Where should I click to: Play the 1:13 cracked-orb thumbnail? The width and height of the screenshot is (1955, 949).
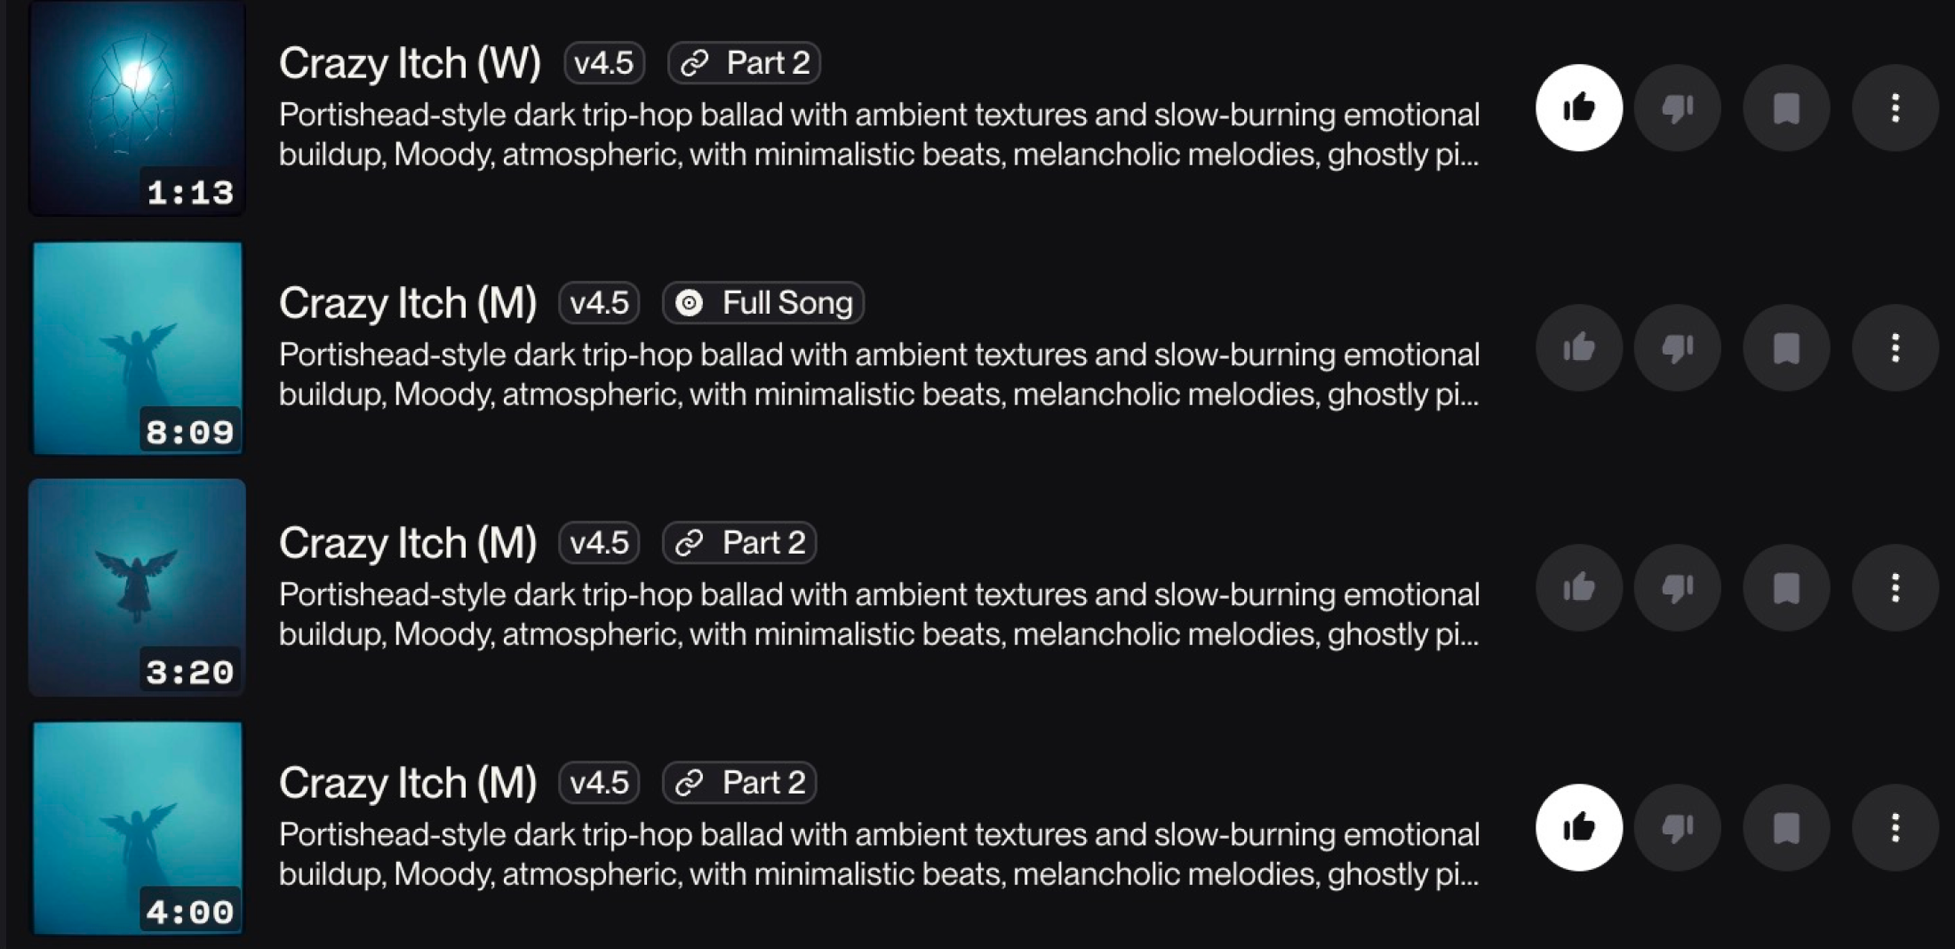click(x=137, y=108)
